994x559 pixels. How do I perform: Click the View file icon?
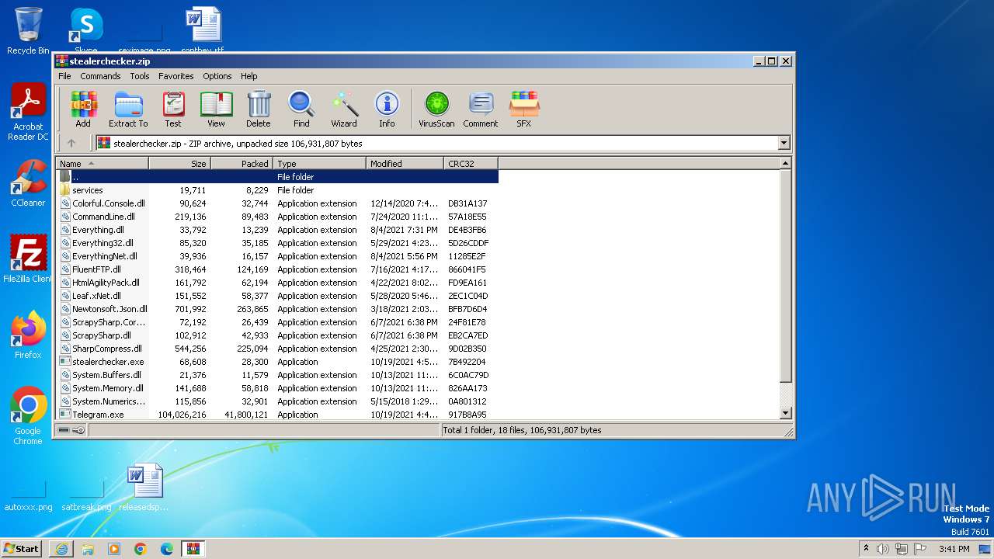[x=216, y=109]
